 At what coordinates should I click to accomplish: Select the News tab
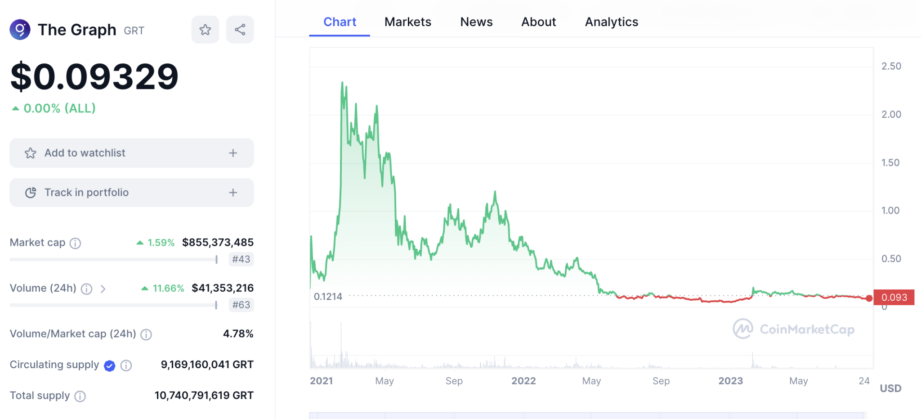476,22
